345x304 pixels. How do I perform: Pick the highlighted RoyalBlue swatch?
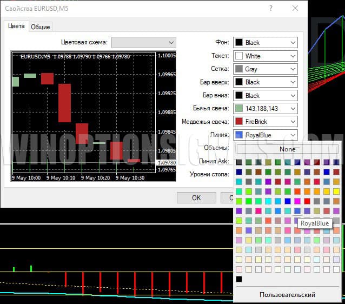(x=297, y=211)
